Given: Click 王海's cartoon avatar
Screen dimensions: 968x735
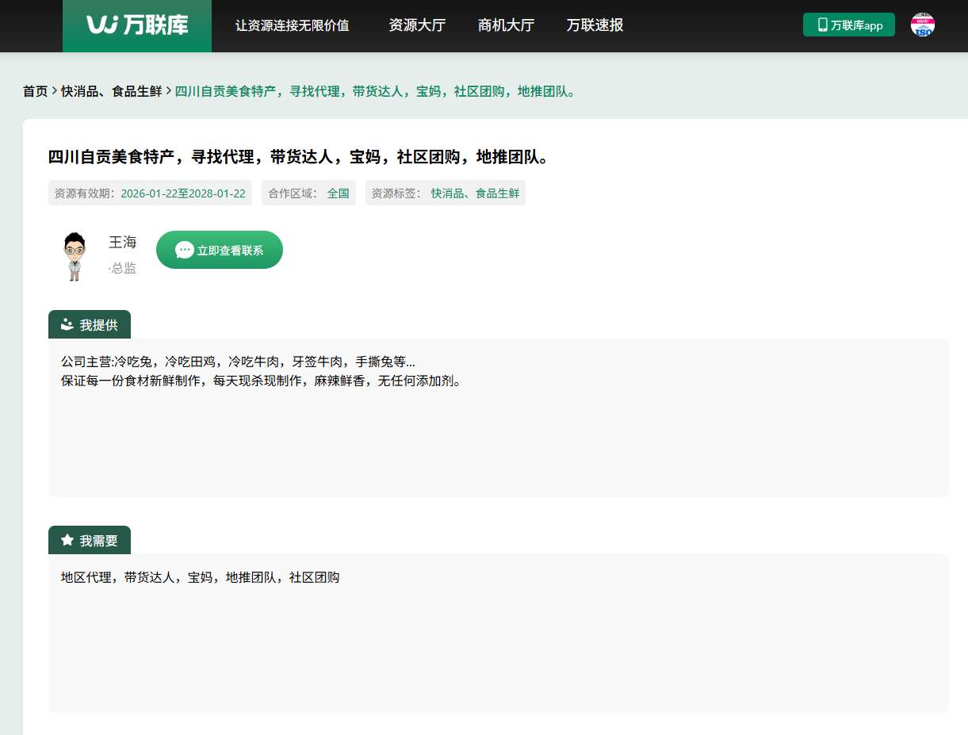Looking at the screenshot, I should coord(75,256).
